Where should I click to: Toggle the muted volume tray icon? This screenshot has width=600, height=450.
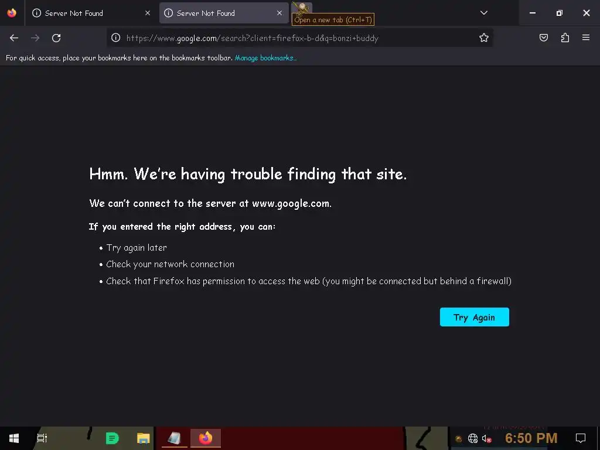(x=486, y=438)
